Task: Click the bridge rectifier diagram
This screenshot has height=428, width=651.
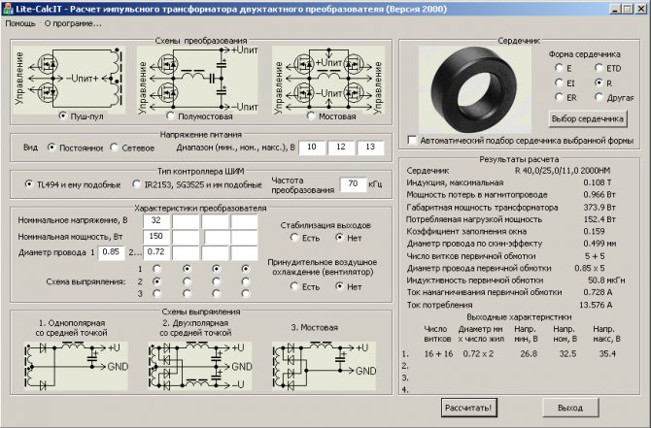Action: click(325, 366)
